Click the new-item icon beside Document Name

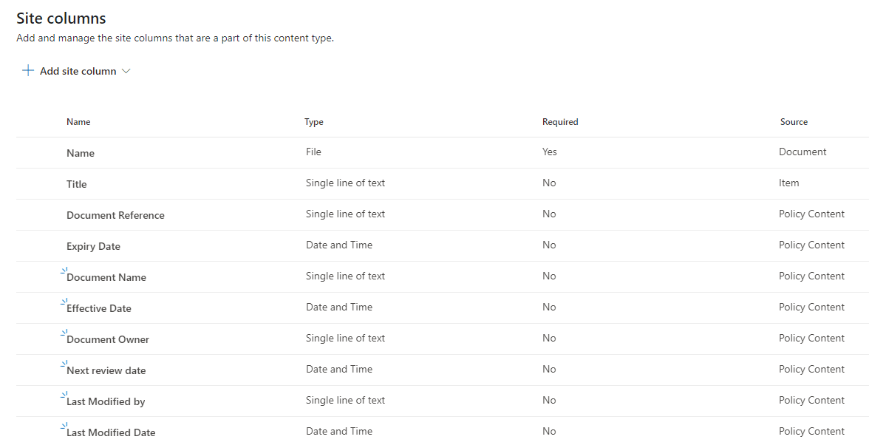[x=64, y=271]
